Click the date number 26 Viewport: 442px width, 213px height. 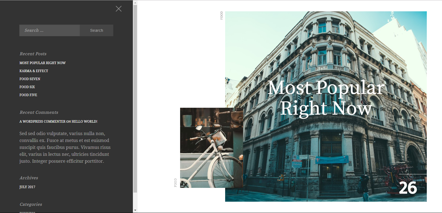pyautogui.click(x=408, y=188)
